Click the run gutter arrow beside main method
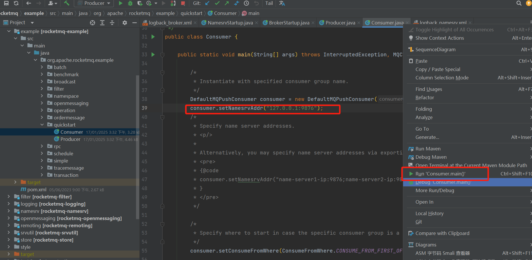This screenshot has width=532, height=260. [x=153, y=55]
